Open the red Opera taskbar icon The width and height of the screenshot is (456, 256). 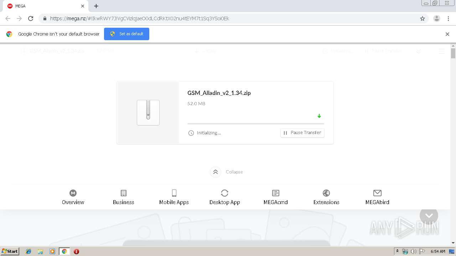tap(76, 251)
